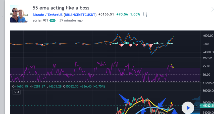Open the Bitcoin / TetherUS symbol link
Viewport: 214px width, 114px height.
pos(47,15)
